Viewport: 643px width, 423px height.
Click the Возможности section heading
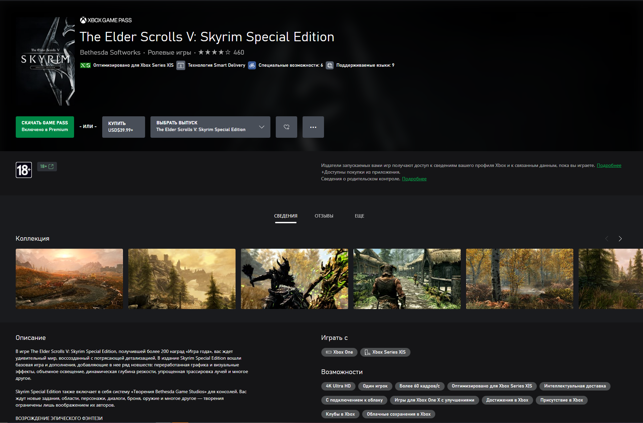pos(342,372)
